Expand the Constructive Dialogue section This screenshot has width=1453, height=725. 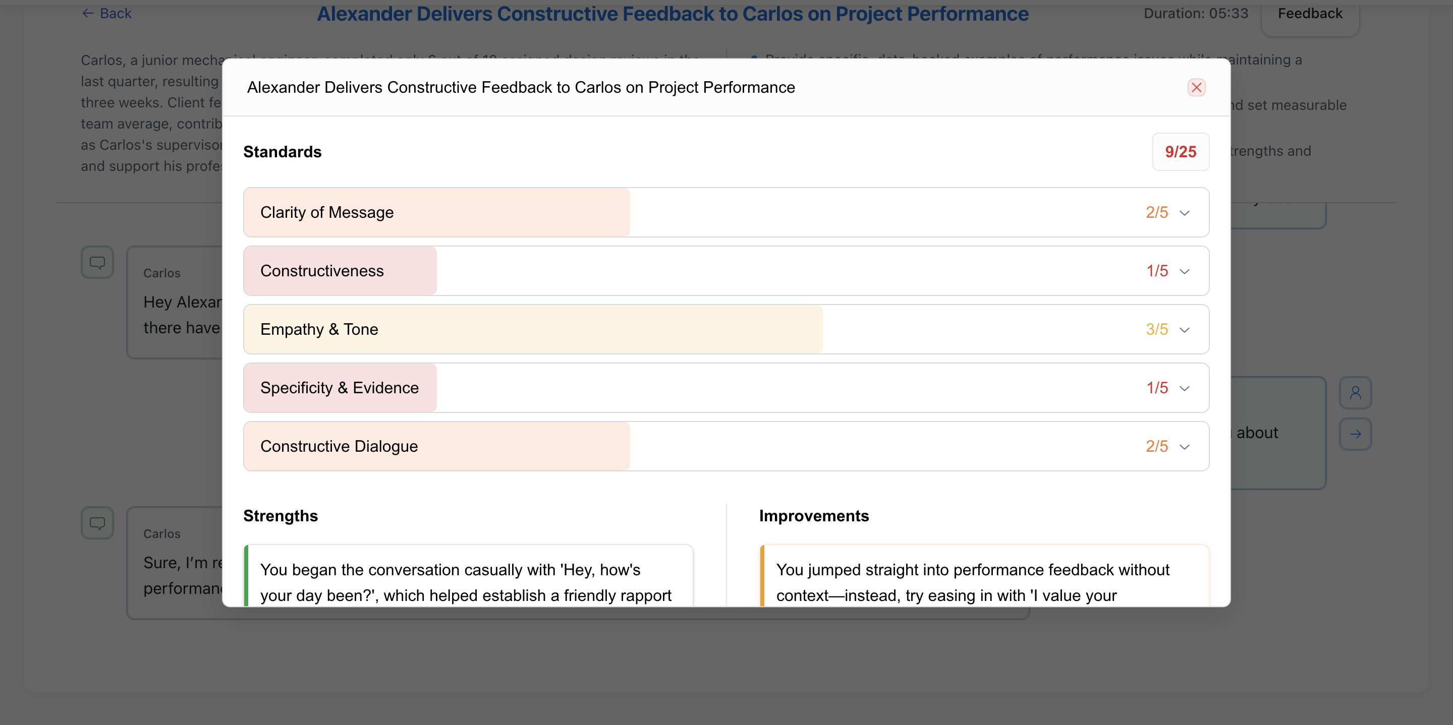(1185, 446)
